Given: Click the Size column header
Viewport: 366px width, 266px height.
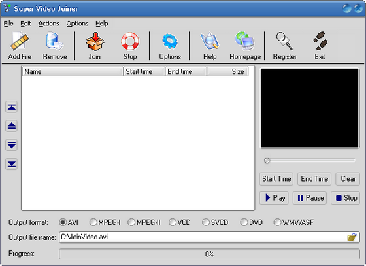Looking at the screenshot, I should [x=227, y=71].
